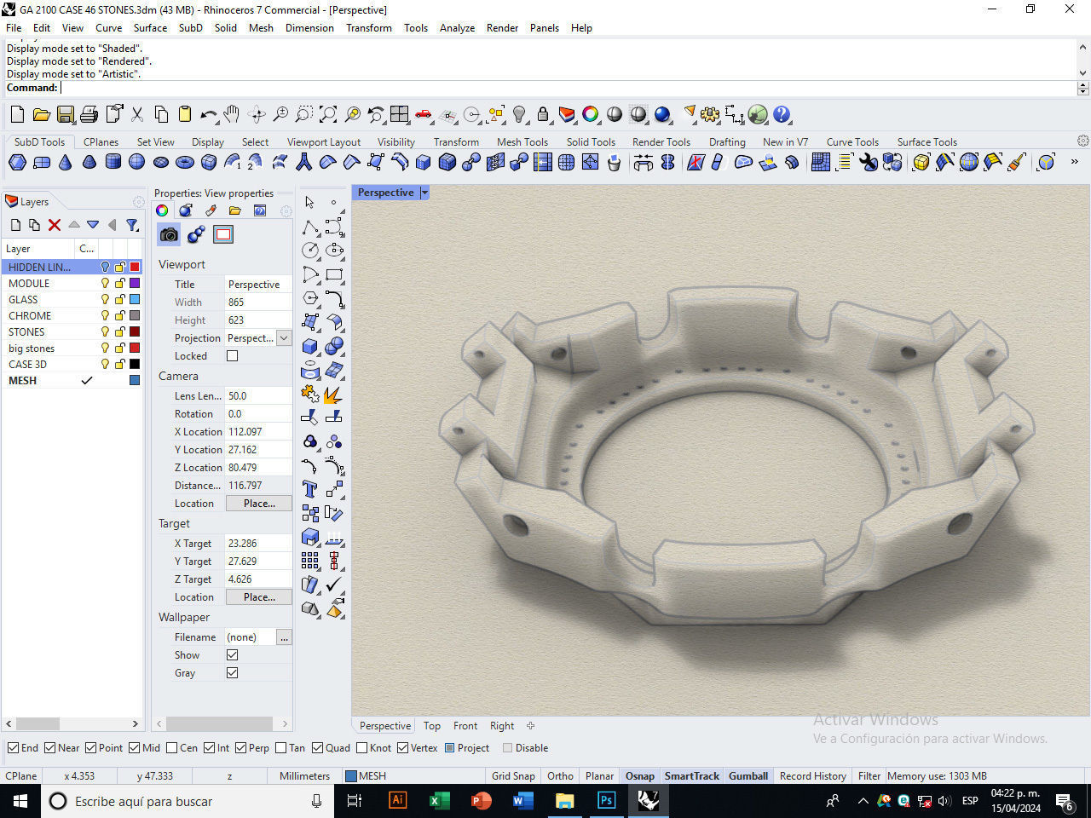Enable the Knot osnap checkbox
This screenshot has height=818, width=1091.
click(362, 748)
